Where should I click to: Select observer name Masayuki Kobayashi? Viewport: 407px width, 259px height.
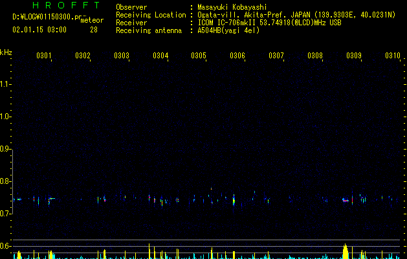pos(232,7)
